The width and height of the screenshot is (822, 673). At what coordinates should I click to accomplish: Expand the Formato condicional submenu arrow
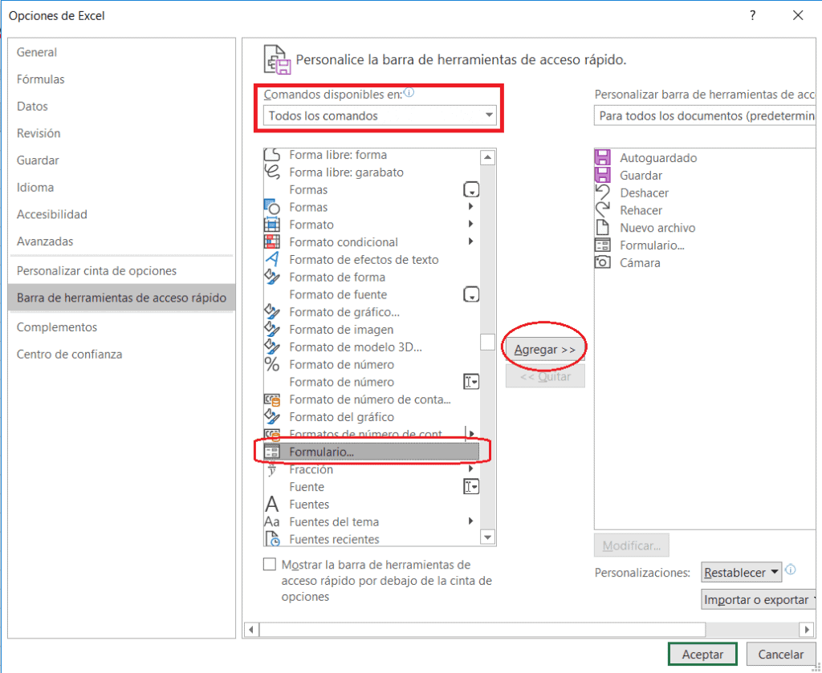(470, 241)
